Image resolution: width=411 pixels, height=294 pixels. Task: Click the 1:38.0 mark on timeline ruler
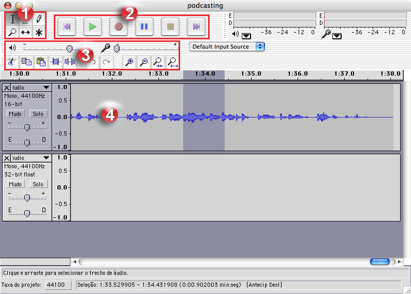click(x=391, y=73)
